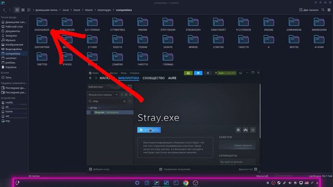Open Steam tray icon in system tray
This screenshot has height=187, width=333.
pyautogui.click(x=279, y=183)
